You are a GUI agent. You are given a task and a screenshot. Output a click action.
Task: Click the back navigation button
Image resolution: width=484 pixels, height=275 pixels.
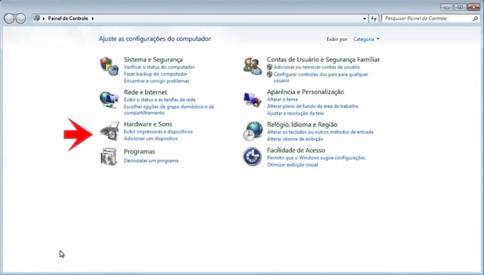tap(9, 19)
